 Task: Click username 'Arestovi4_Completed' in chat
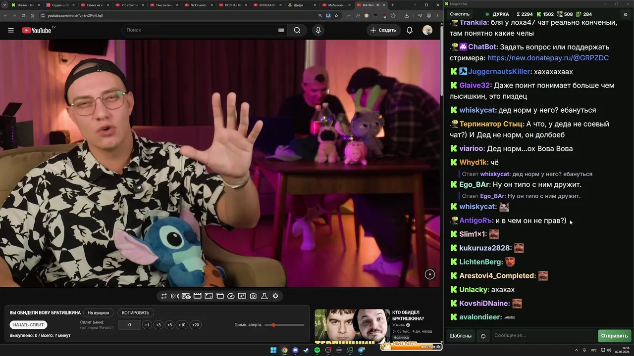(x=497, y=276)
